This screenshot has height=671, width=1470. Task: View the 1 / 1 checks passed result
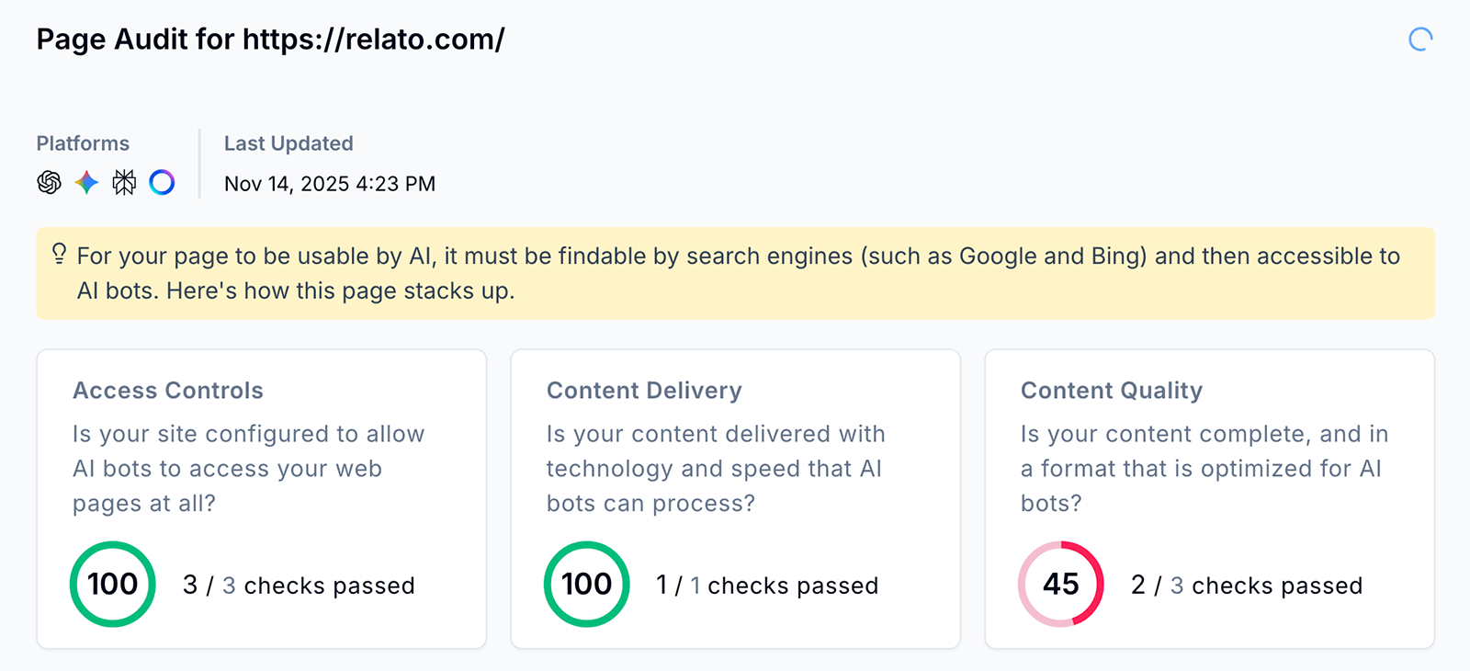767,586
